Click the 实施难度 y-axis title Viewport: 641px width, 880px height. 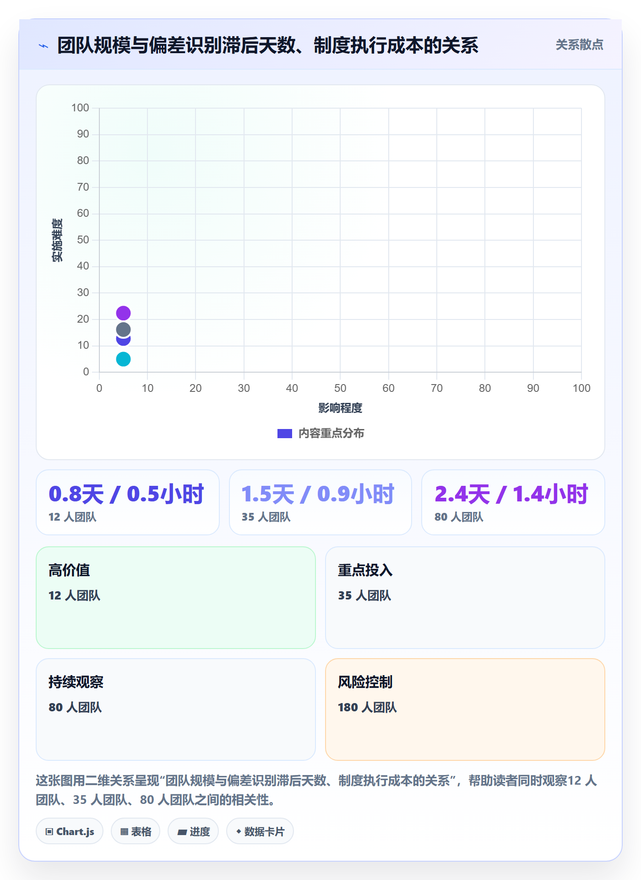click(57, 240)
